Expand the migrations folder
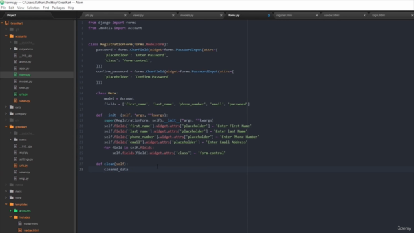 [10, 49]
